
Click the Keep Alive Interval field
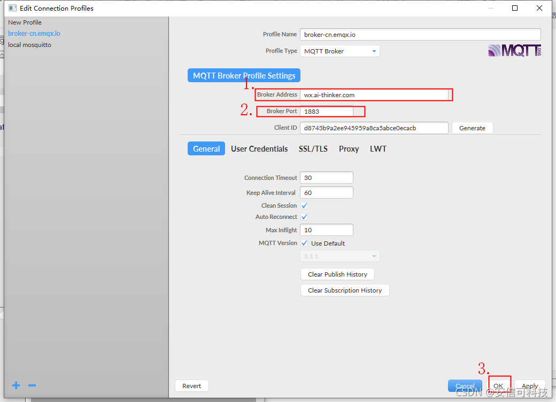click(x=327, y=192)
